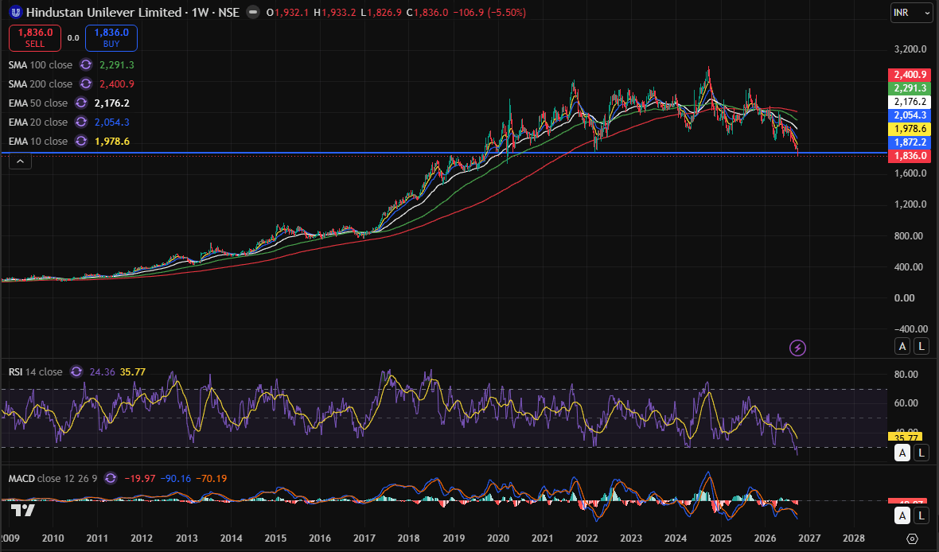Click the SMA 200 refresh icon
939x552 pixels.
(86, 84)
